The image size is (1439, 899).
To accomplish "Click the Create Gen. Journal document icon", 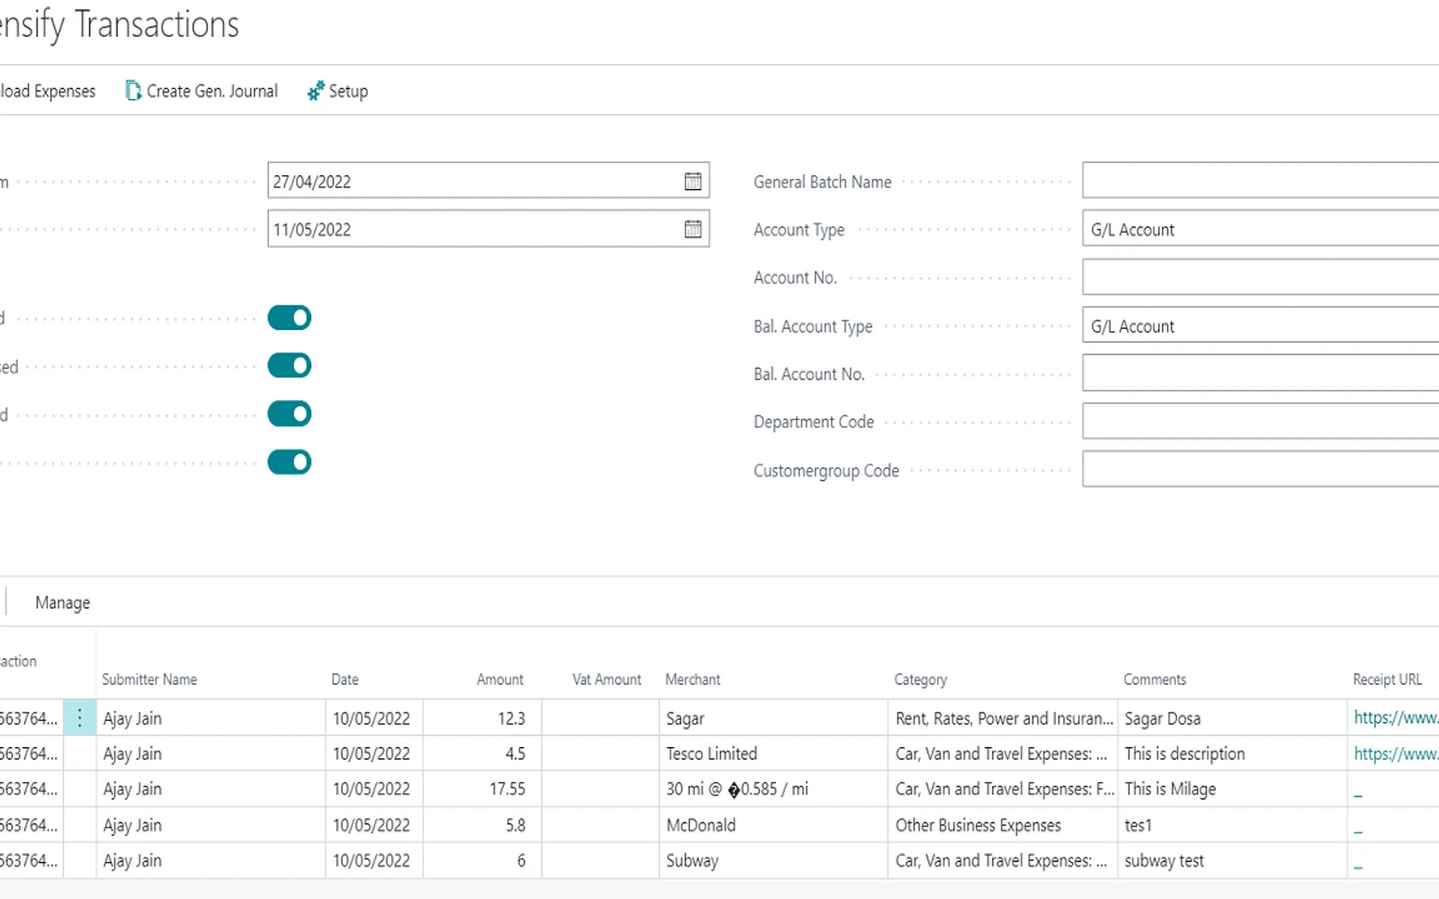I will coord(133,91).
